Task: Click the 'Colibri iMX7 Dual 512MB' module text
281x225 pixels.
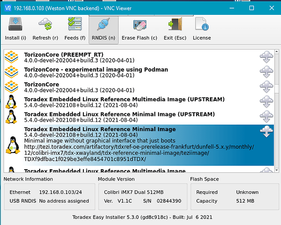Action: (134, 192)
